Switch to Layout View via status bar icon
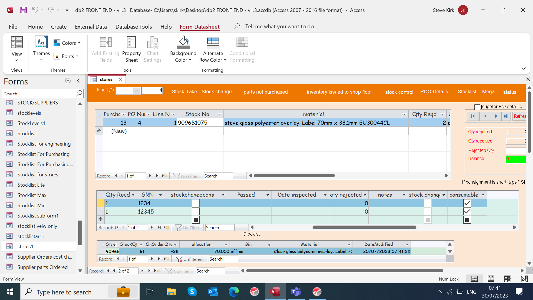 508,279
